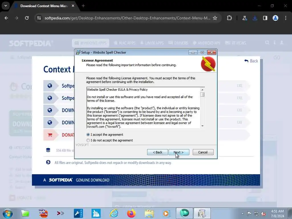
Task: Open Linux Apps in Softpedia navigation
Action: tap(152, 43)
